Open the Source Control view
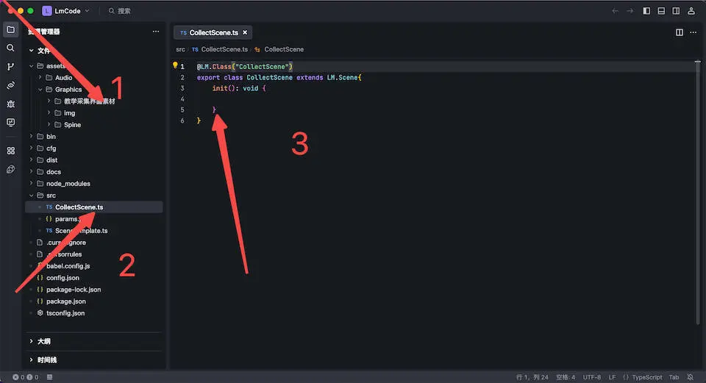Viewport: 706px width, 383px height. [x=10, y=67]
